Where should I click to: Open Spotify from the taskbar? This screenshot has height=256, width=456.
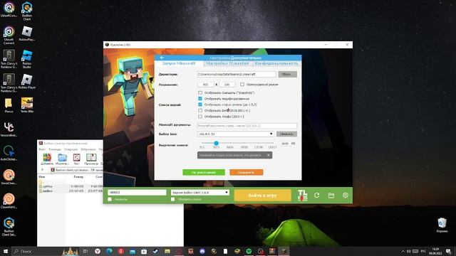[x=249, y=251]
